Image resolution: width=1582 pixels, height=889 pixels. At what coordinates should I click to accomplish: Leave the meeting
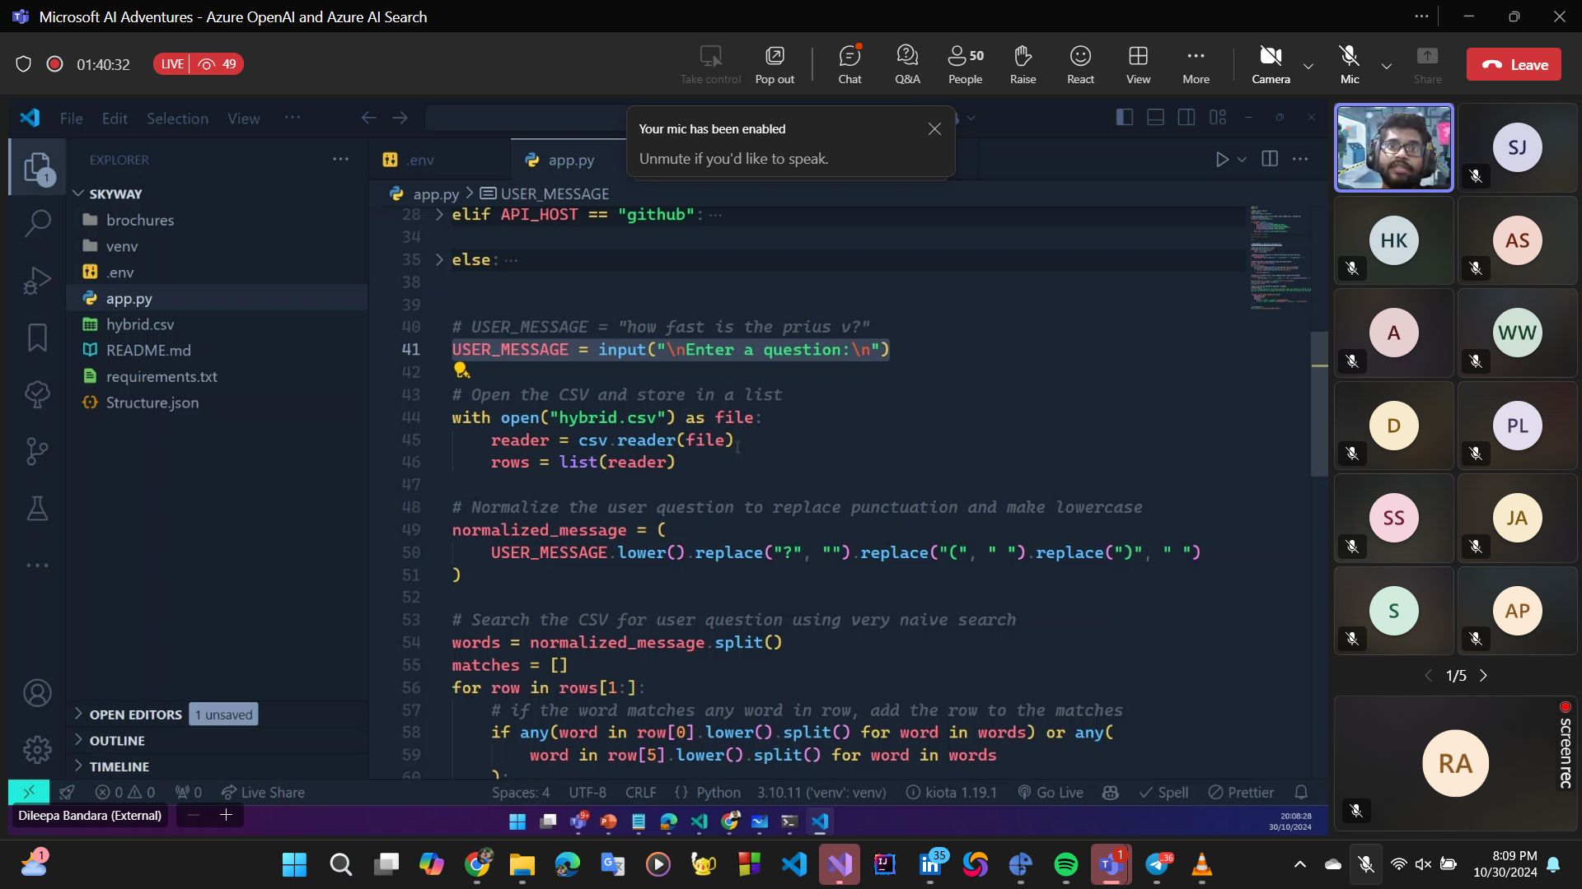[x=1514, y=64]
